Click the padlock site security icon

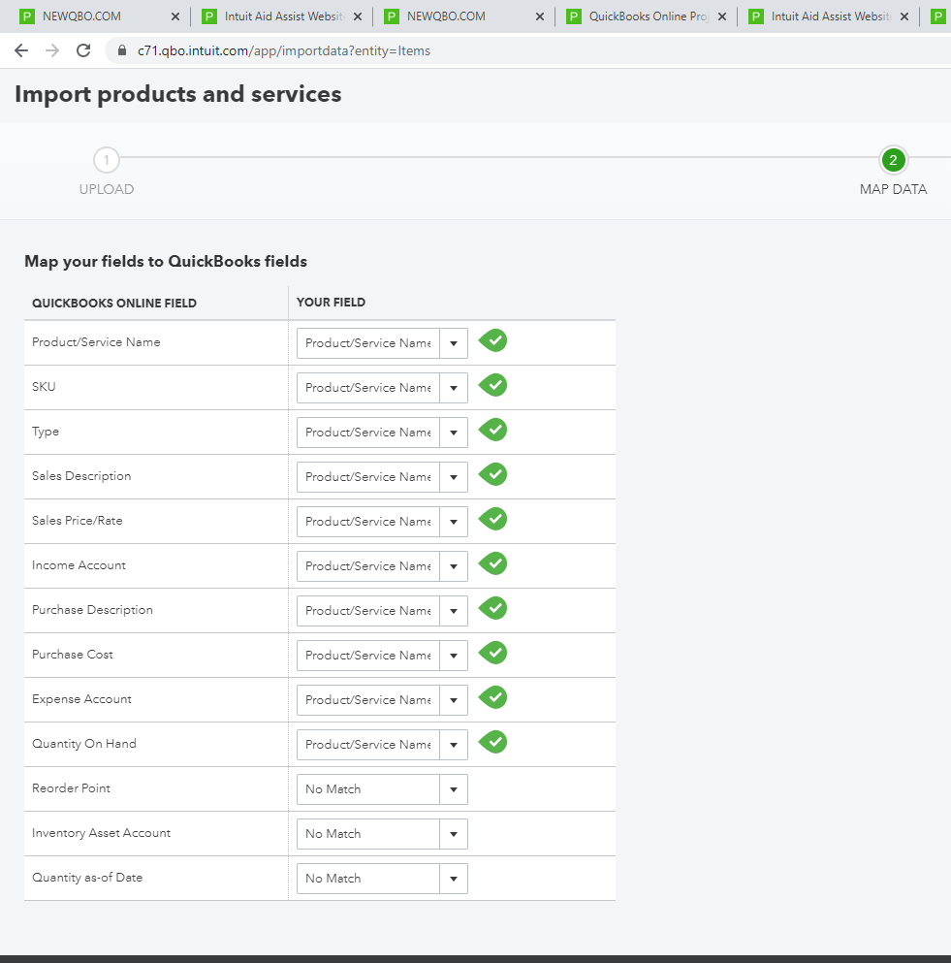[121, 50]
